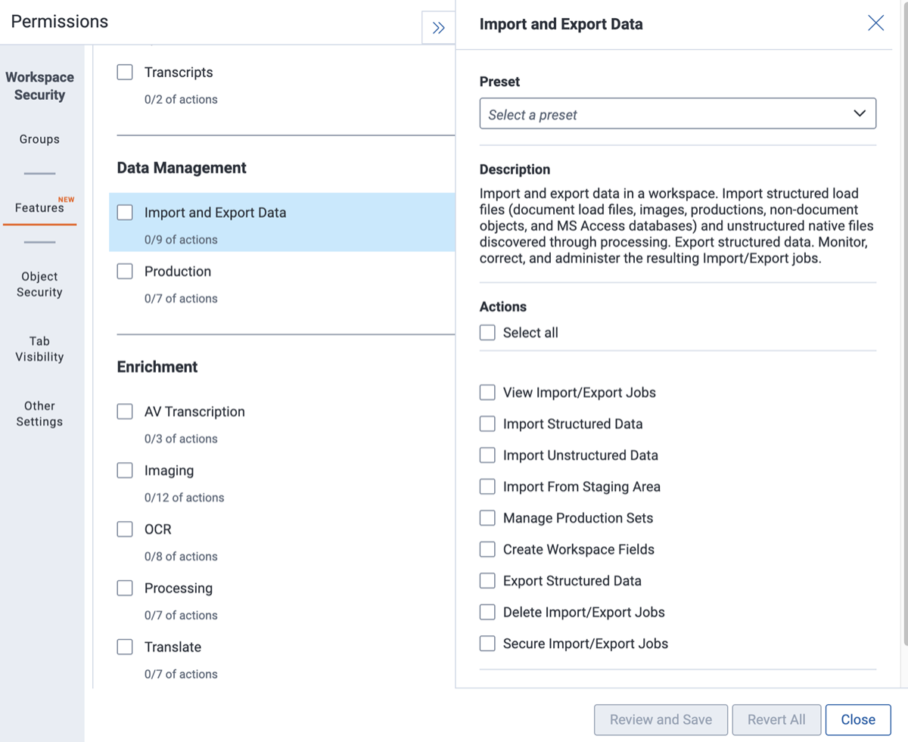Open the Object Security tab
Screen dimensions: 908x742
[39, 284]
